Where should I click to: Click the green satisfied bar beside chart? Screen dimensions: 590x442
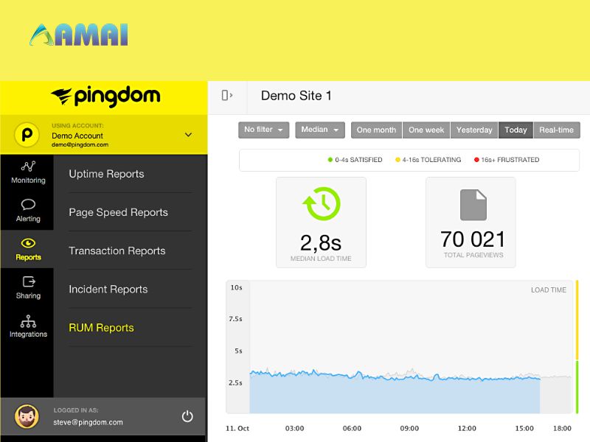pos(577,387)
